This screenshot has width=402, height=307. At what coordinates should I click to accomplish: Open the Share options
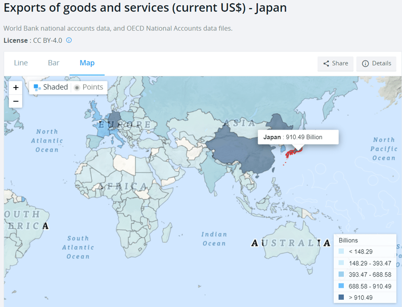pos(335,64)
